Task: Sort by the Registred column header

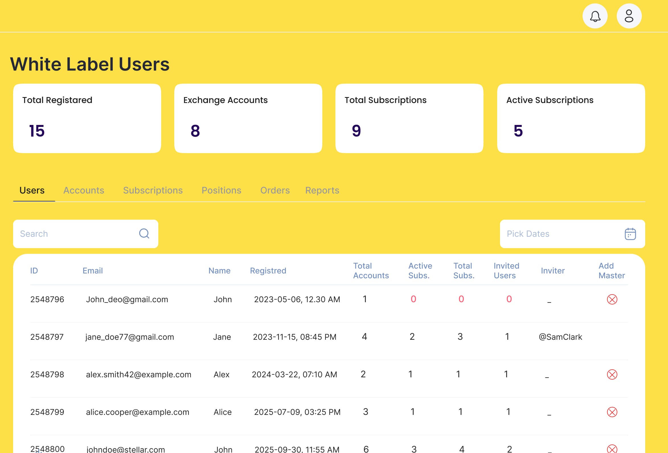Action: point(268,271)
